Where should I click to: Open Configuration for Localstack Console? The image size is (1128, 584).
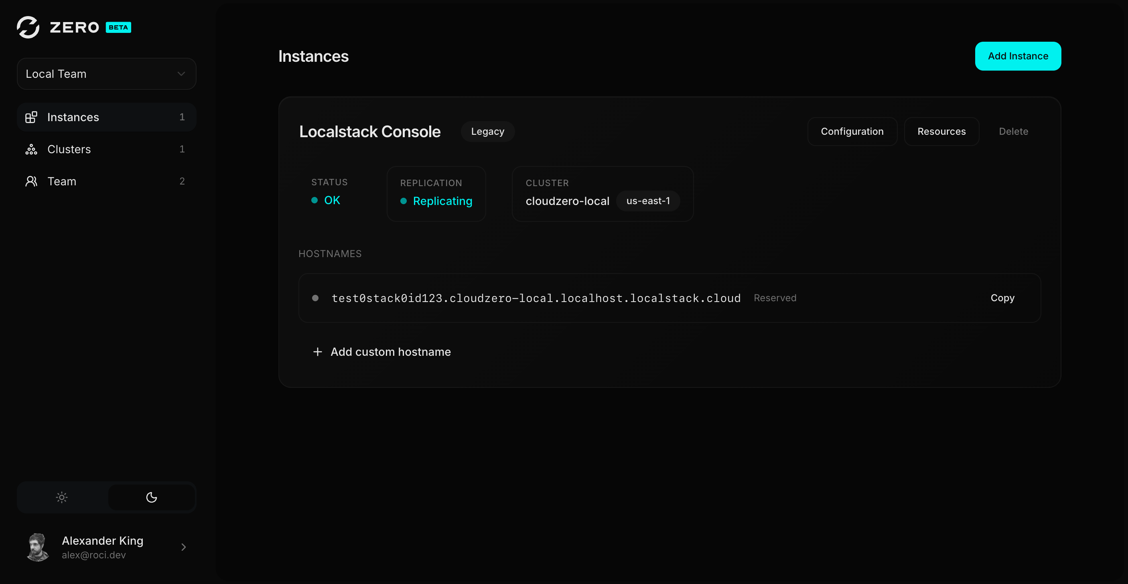coord(852,131)
